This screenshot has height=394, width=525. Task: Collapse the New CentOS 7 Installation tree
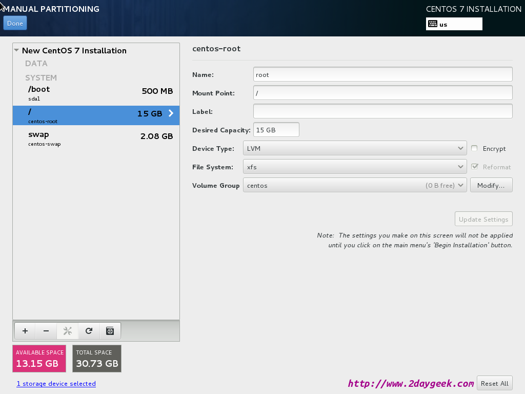(16, 50)
